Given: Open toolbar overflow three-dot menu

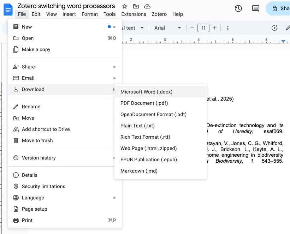Looking at the screenshot, I should [228, 28].
